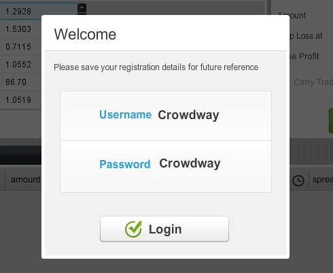Click the Welcome dialog title

pos(85,34)
